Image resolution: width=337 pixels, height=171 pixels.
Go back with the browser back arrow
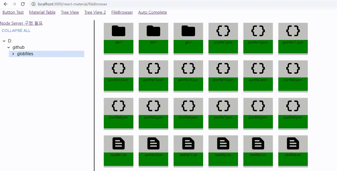pos(5,4)
